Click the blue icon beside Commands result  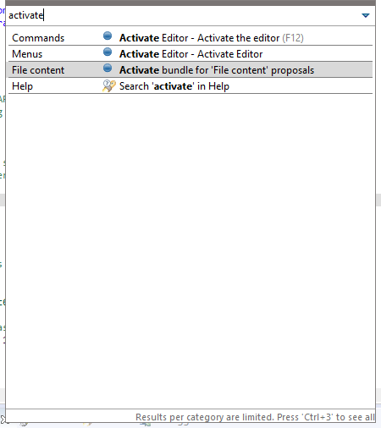[108, 36]
